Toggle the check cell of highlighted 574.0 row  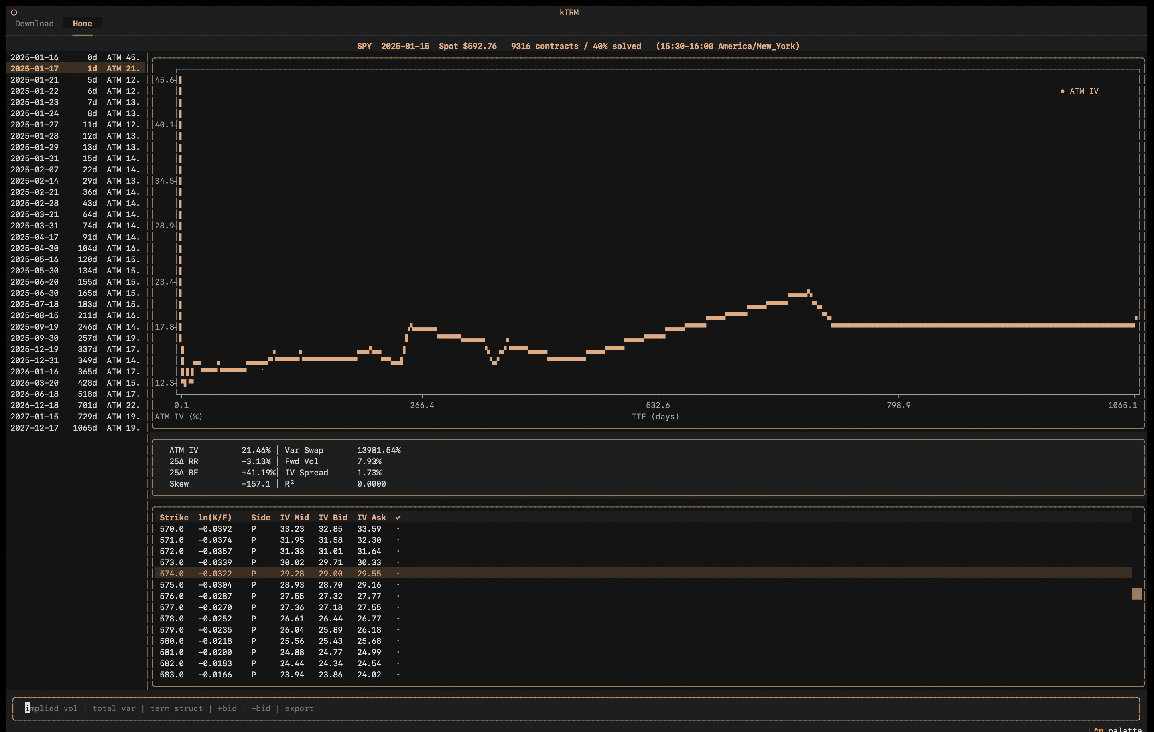tap(398, 574)
